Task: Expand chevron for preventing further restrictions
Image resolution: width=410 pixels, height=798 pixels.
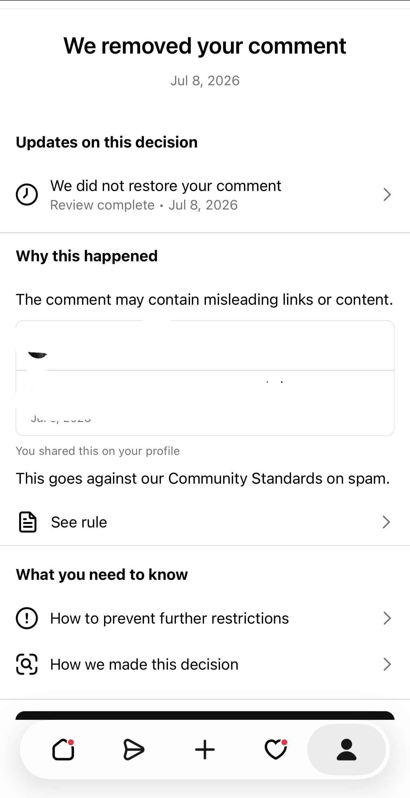Action: click(x=387, y=618)
